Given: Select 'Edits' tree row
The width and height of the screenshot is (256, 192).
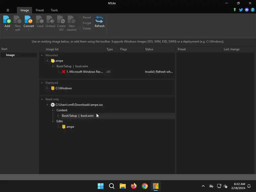Looking at the screenshot, I should pos(59,121).
